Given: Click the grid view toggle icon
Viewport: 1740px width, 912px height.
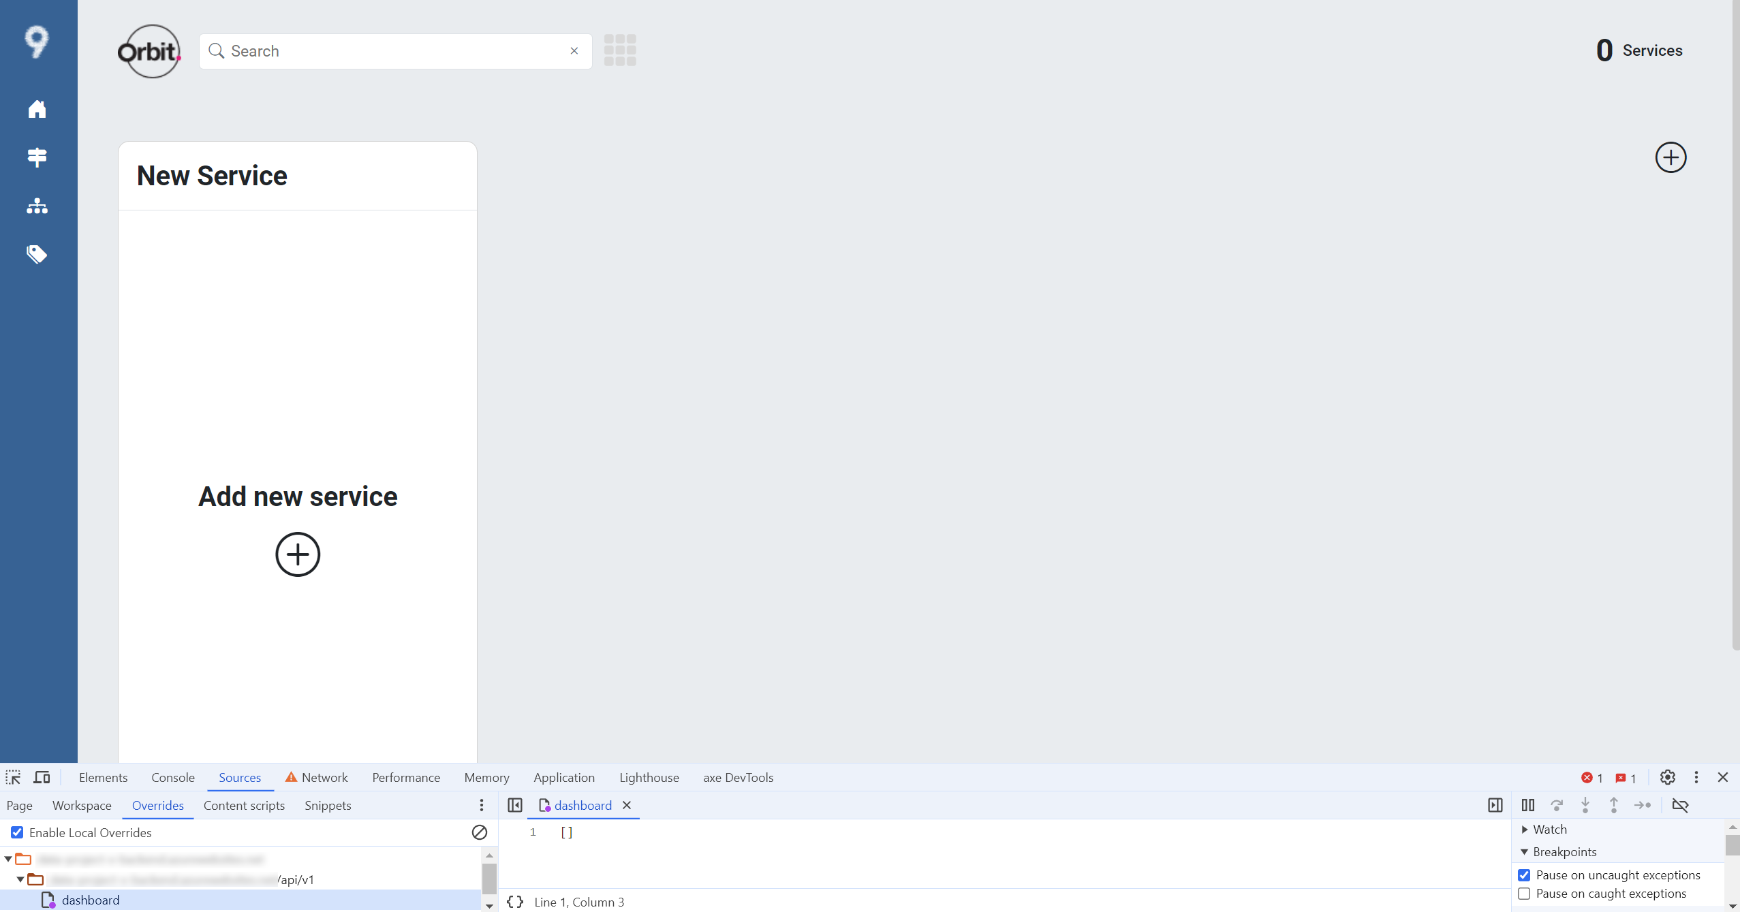Looking at the screenshot, I should [620, 50].
